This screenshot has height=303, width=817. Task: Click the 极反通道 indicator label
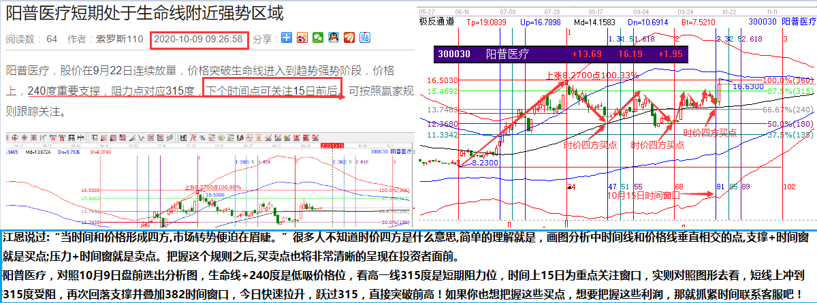(435, 22)
